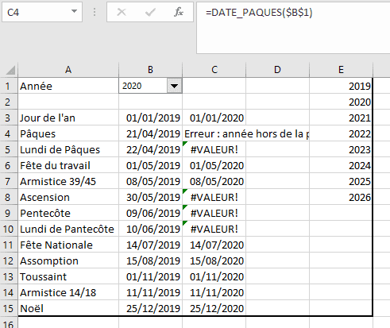Select column E header

[341, 70]
